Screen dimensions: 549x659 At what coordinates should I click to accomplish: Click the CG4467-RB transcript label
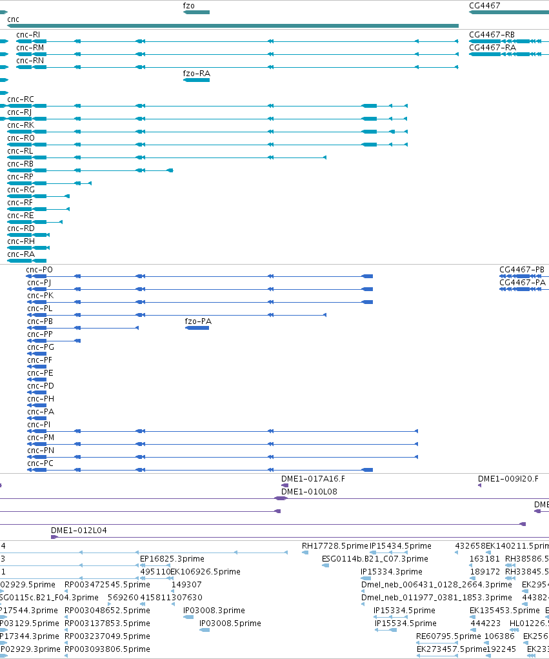(492, 35)
